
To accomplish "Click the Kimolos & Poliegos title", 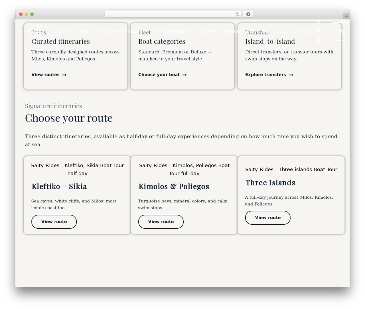I will (174, 186).
